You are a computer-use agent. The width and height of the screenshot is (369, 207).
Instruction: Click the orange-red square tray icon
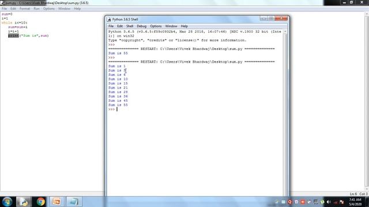point(303,202)
